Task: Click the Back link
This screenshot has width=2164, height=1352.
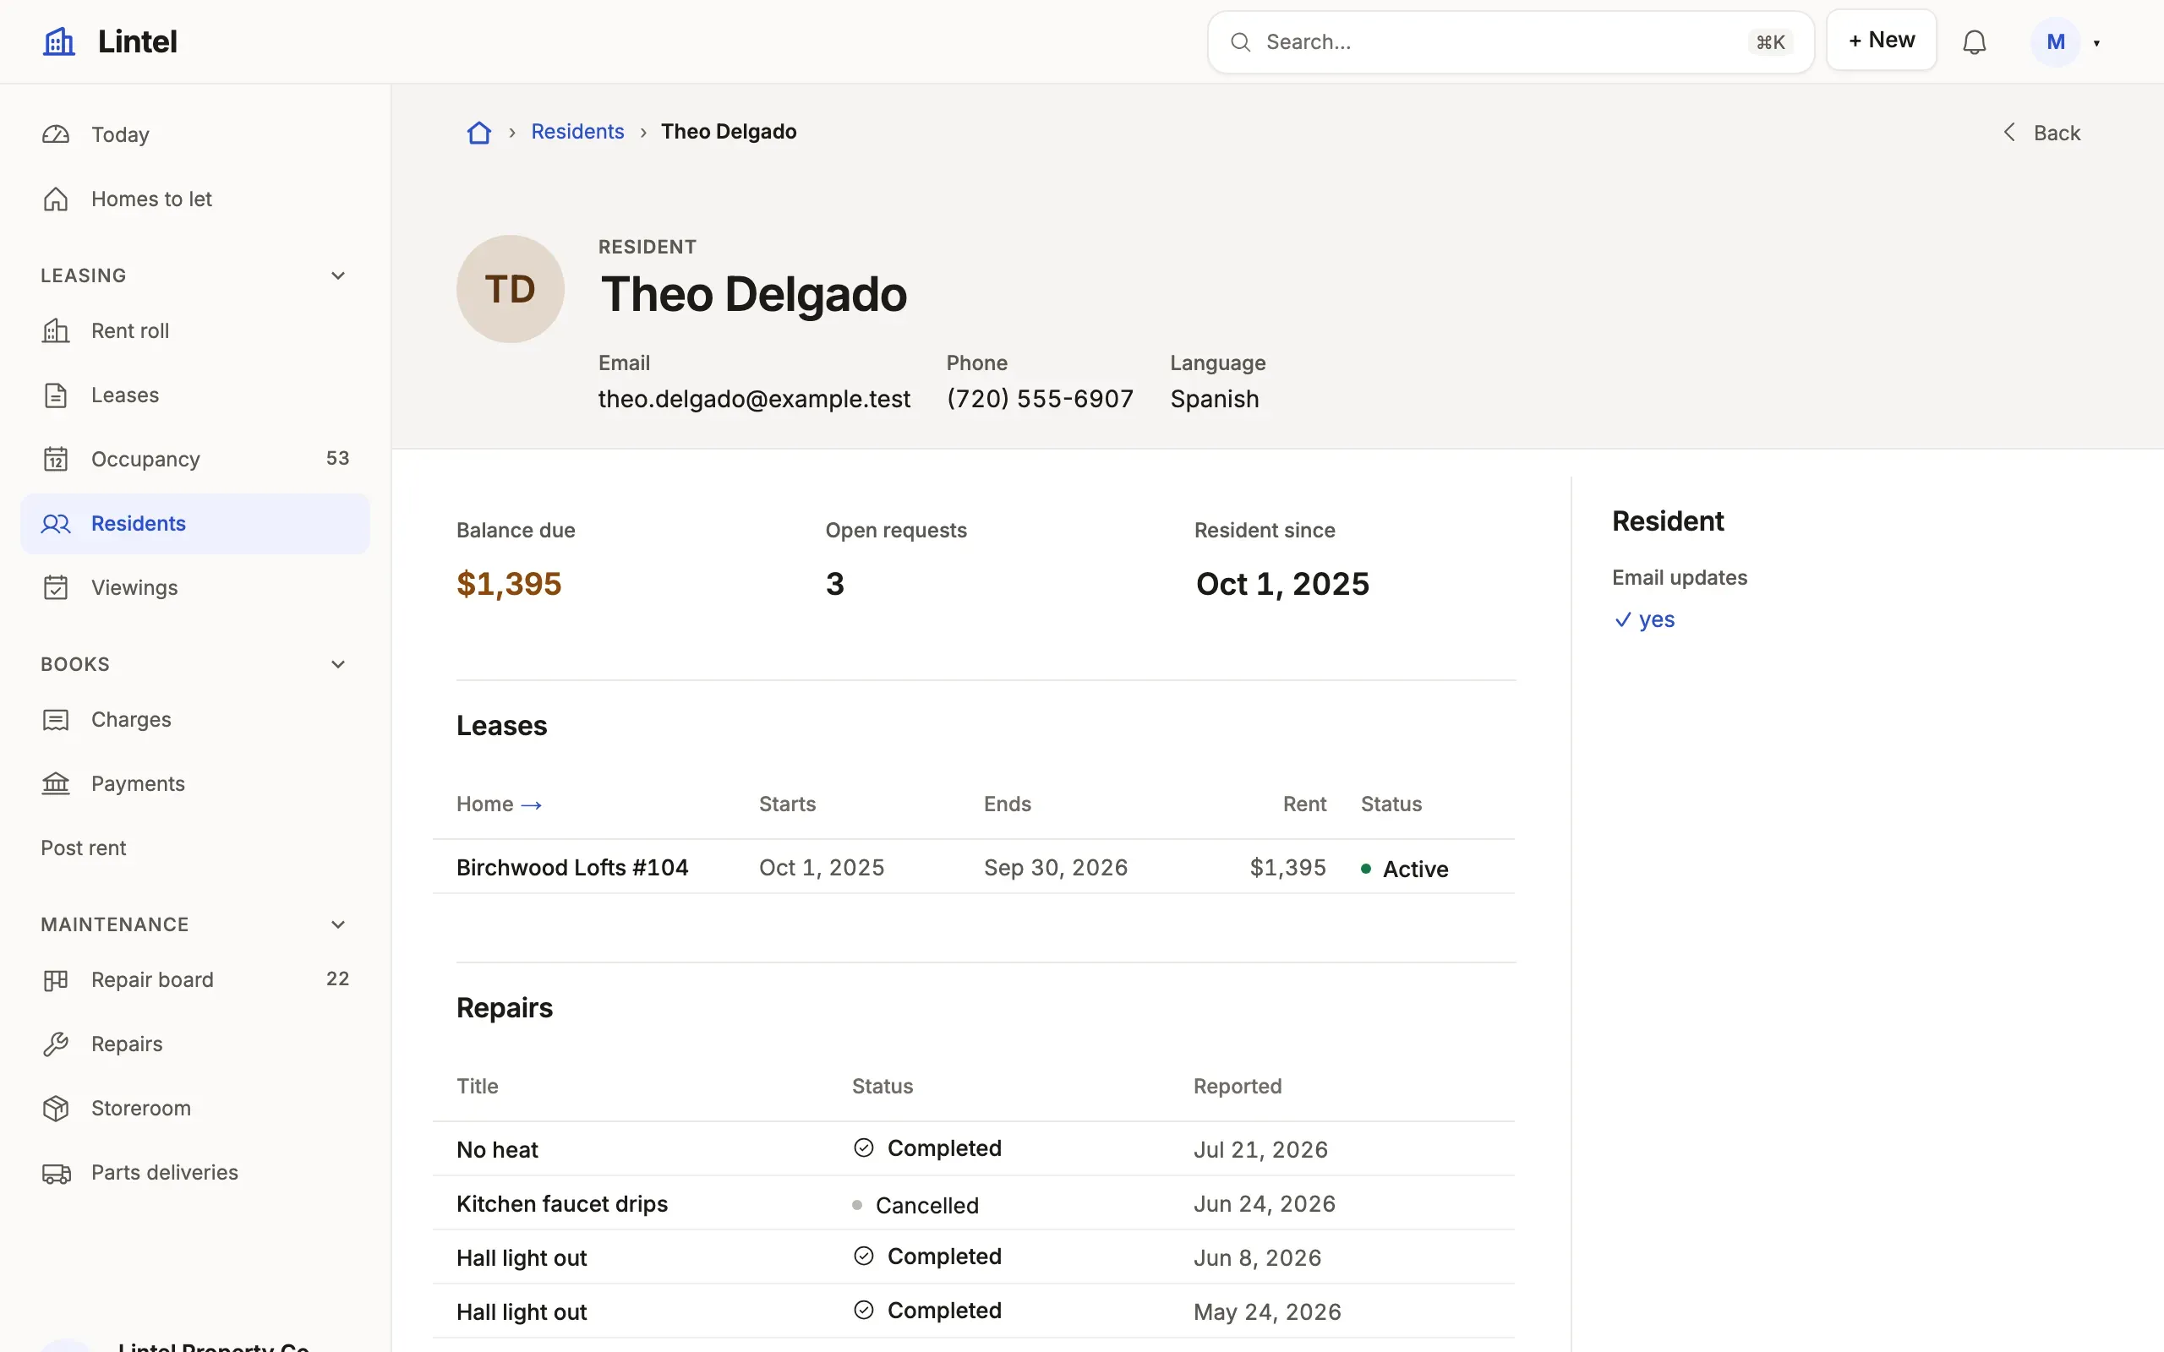Action: [2041, 133]
